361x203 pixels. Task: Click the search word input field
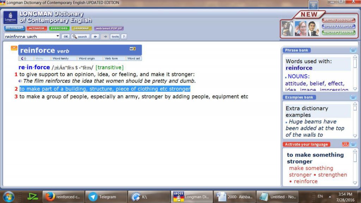click(30, 36)
